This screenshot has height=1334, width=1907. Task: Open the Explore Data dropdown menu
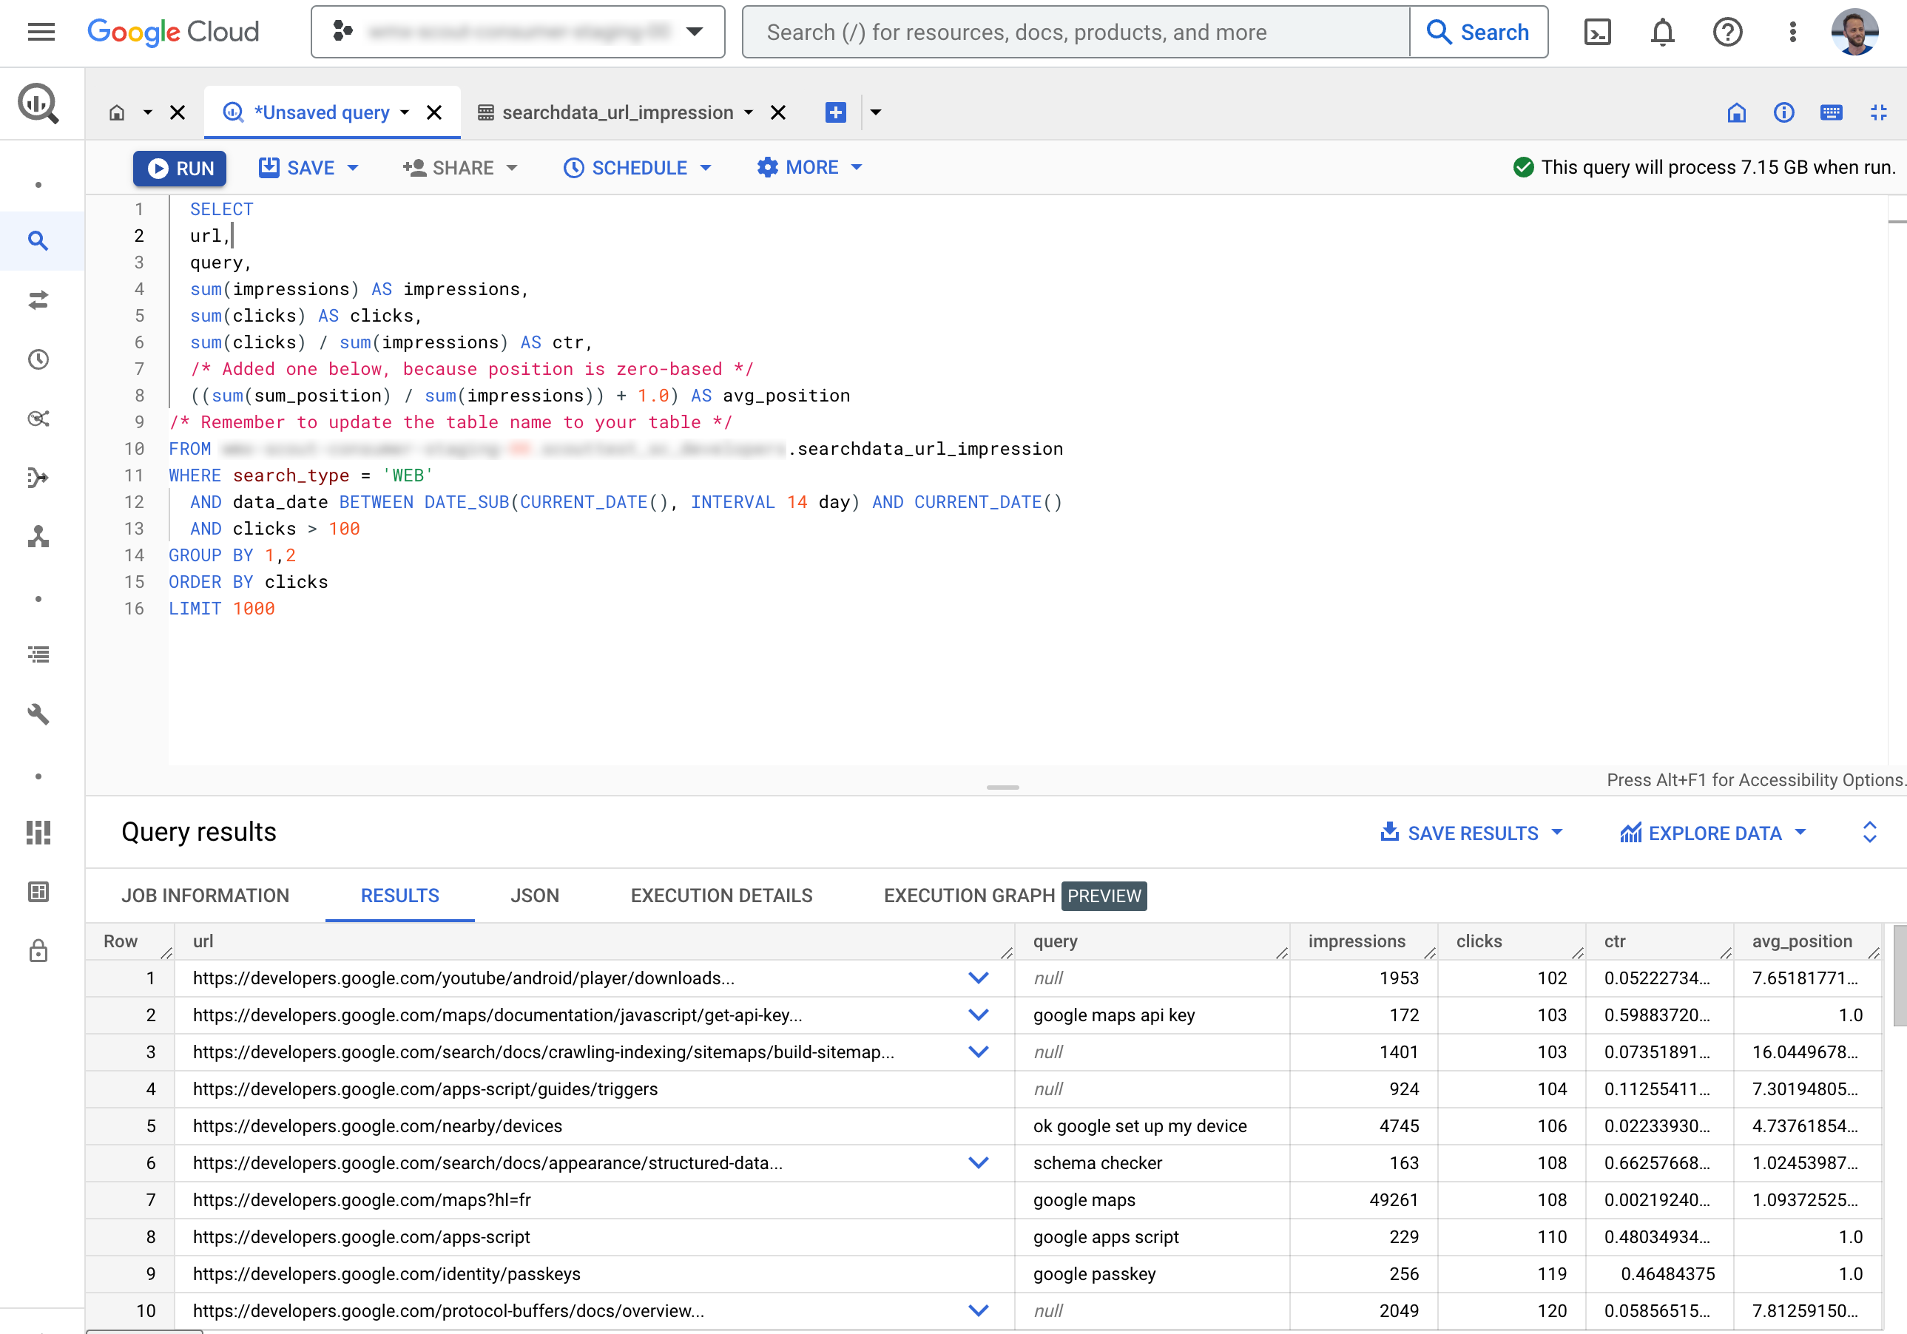pos(1714,833)
